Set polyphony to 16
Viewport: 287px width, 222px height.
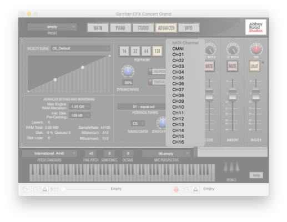pos(124,51)
